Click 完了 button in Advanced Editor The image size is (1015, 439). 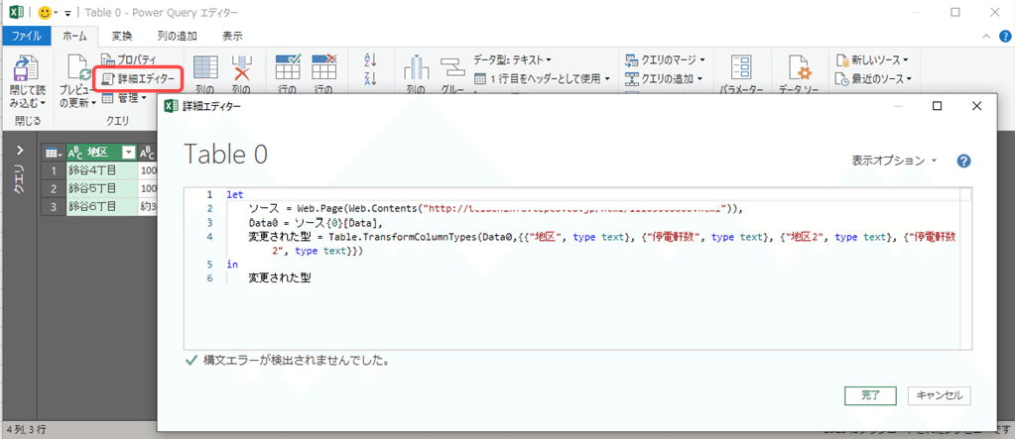tap(870, 395)
